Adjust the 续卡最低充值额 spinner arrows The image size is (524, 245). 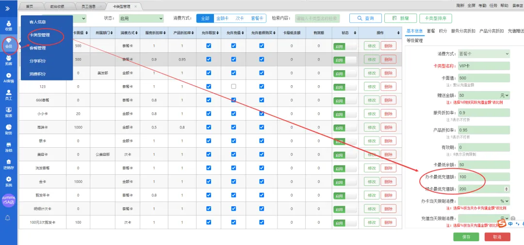507,189
